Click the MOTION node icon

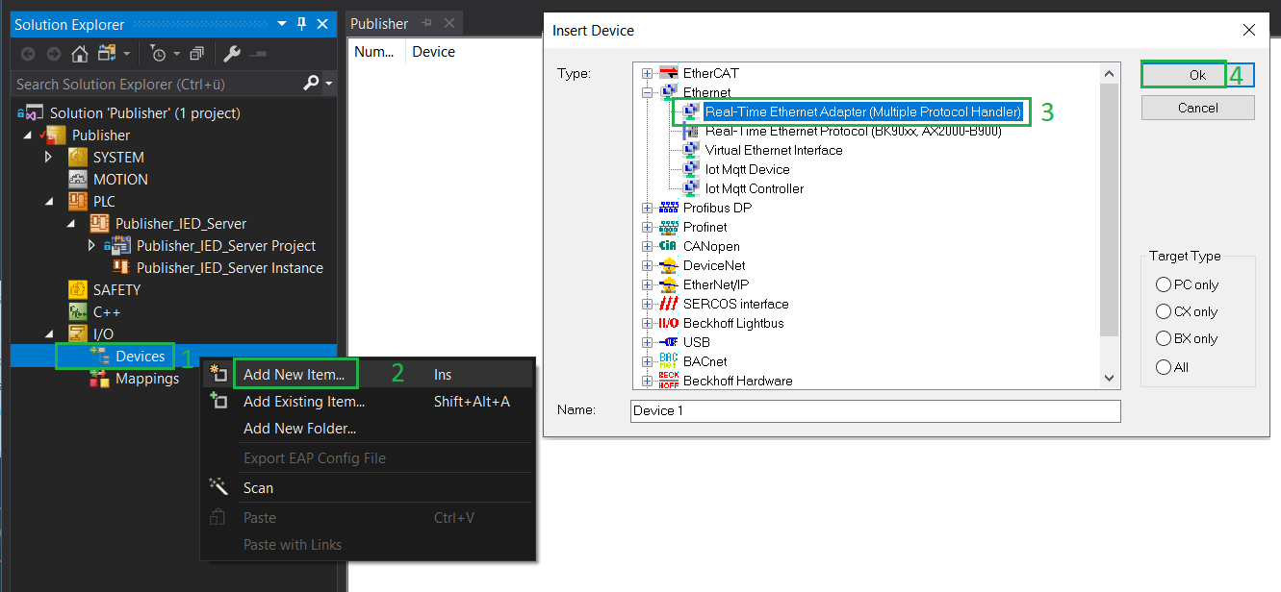(78, 179)
